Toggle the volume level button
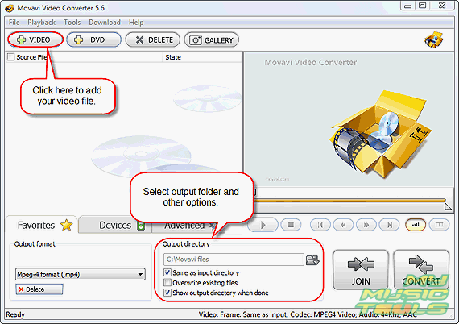 [416, 225]
